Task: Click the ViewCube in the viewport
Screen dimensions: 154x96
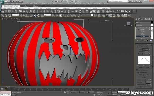Action: 128,24
